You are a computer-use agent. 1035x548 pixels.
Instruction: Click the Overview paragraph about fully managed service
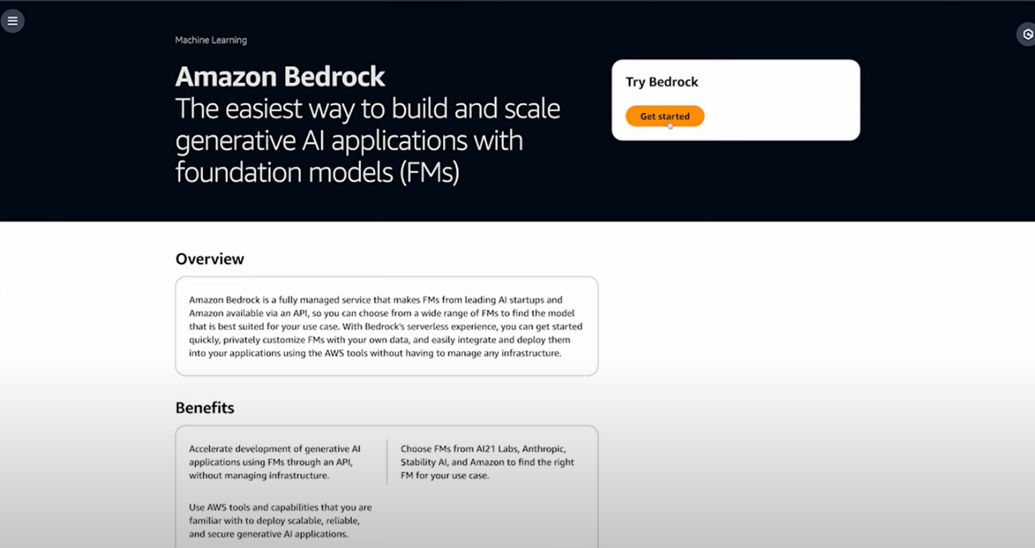tap(386, 326)
